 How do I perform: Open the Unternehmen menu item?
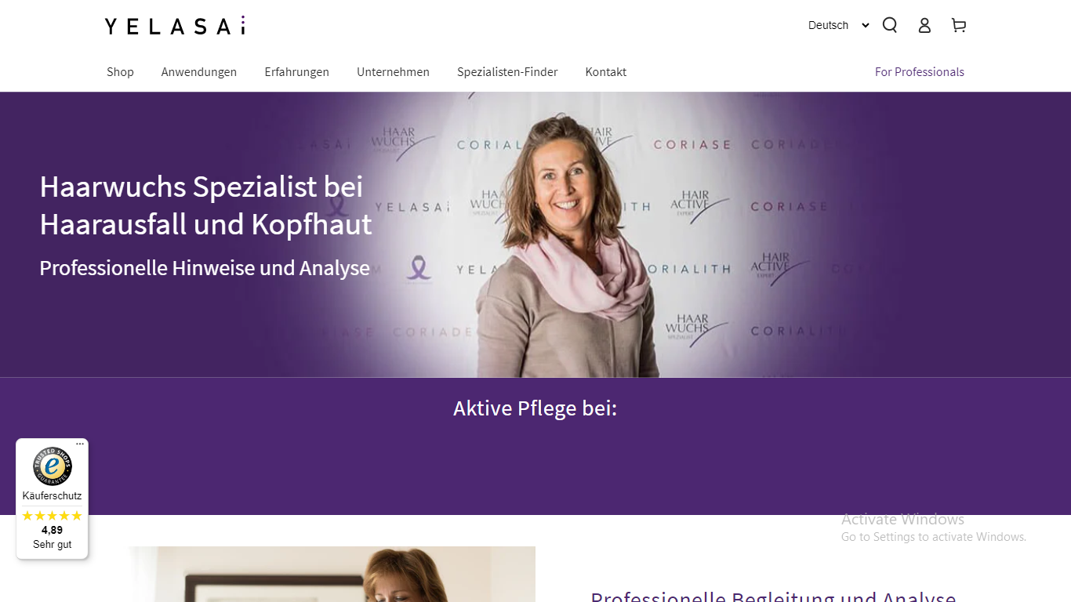(x=393, y=72)
